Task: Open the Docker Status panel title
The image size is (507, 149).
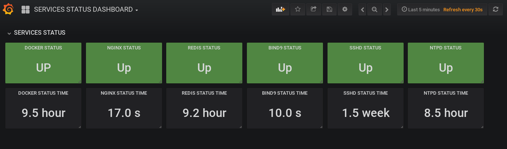Action: [43, 48]
